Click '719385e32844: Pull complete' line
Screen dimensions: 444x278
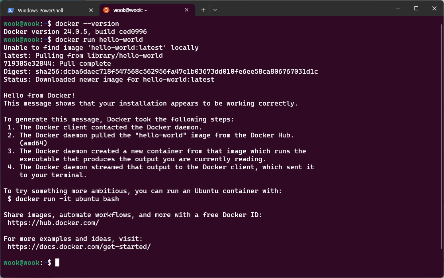[57, 63]
